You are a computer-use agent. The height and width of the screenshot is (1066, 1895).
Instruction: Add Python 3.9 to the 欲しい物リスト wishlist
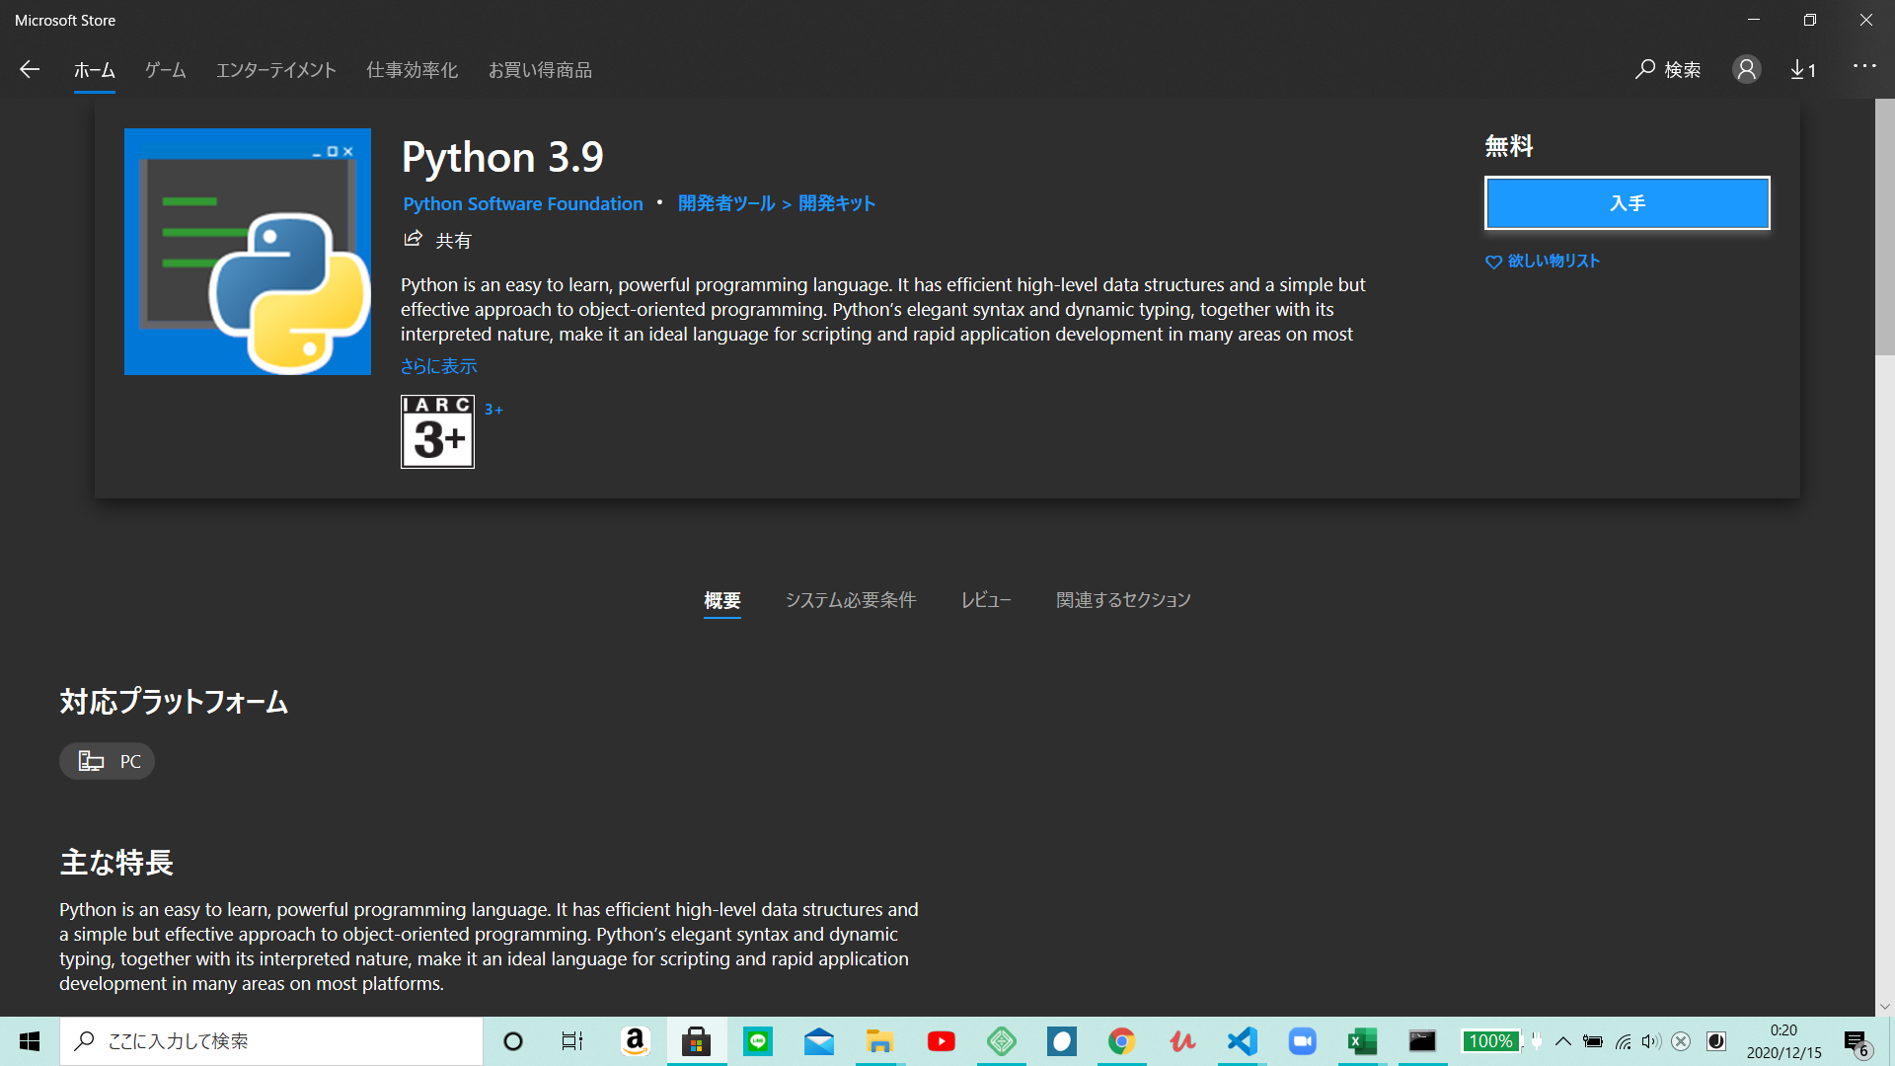(1543, 261)
